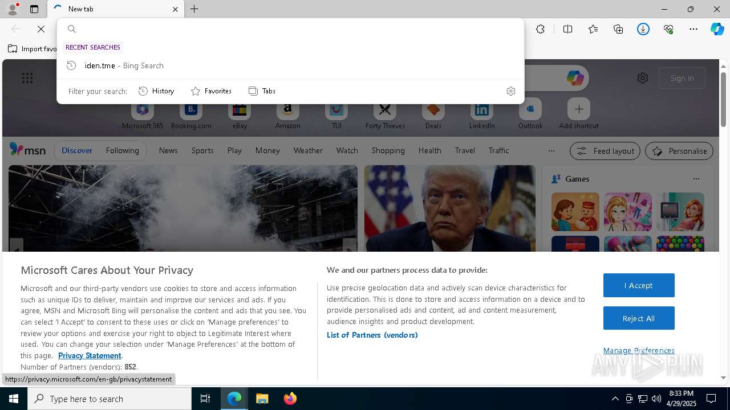This screenshot has height=410, width=730.
Task: Open the Import favorites bookmark item
Action: click(x=32, y=49)
